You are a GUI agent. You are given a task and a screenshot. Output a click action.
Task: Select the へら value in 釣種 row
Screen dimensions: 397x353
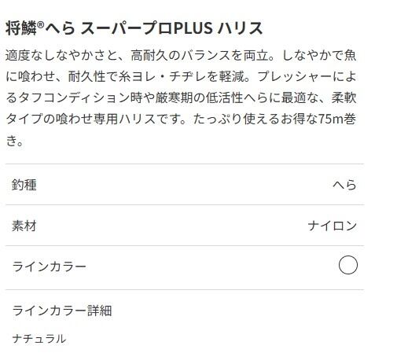coord(344,185)
